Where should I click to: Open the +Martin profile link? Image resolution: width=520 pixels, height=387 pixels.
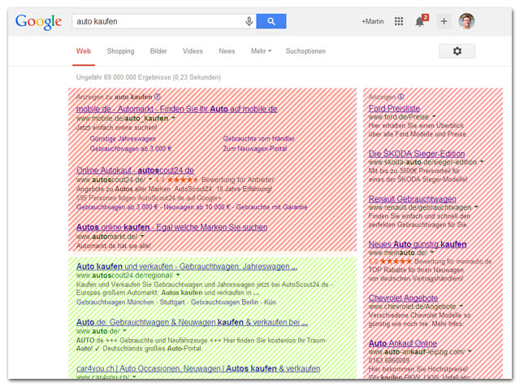click(372, 21)
